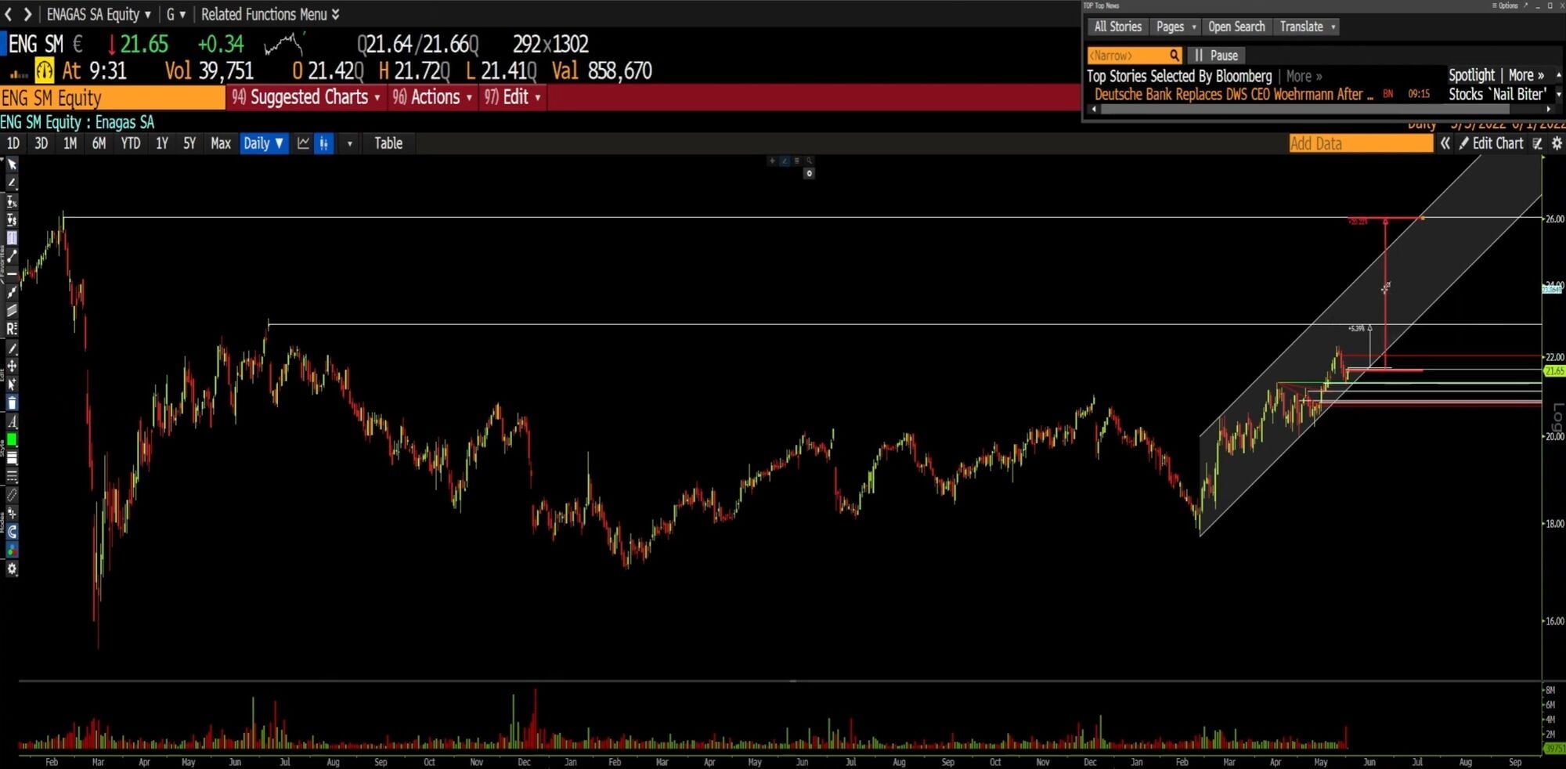Open the intraday sparkline mini chart

[283, 44]
